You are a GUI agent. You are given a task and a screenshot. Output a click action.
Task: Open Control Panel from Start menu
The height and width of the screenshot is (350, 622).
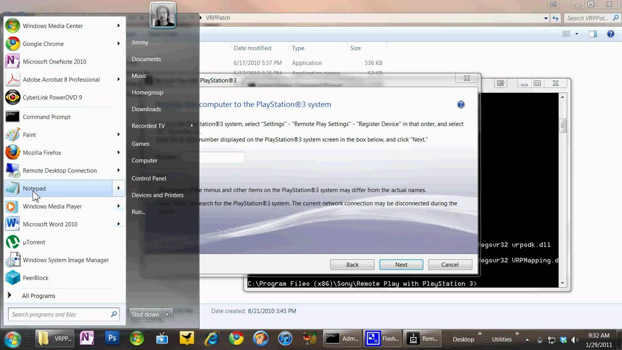[x=149, y=178]
